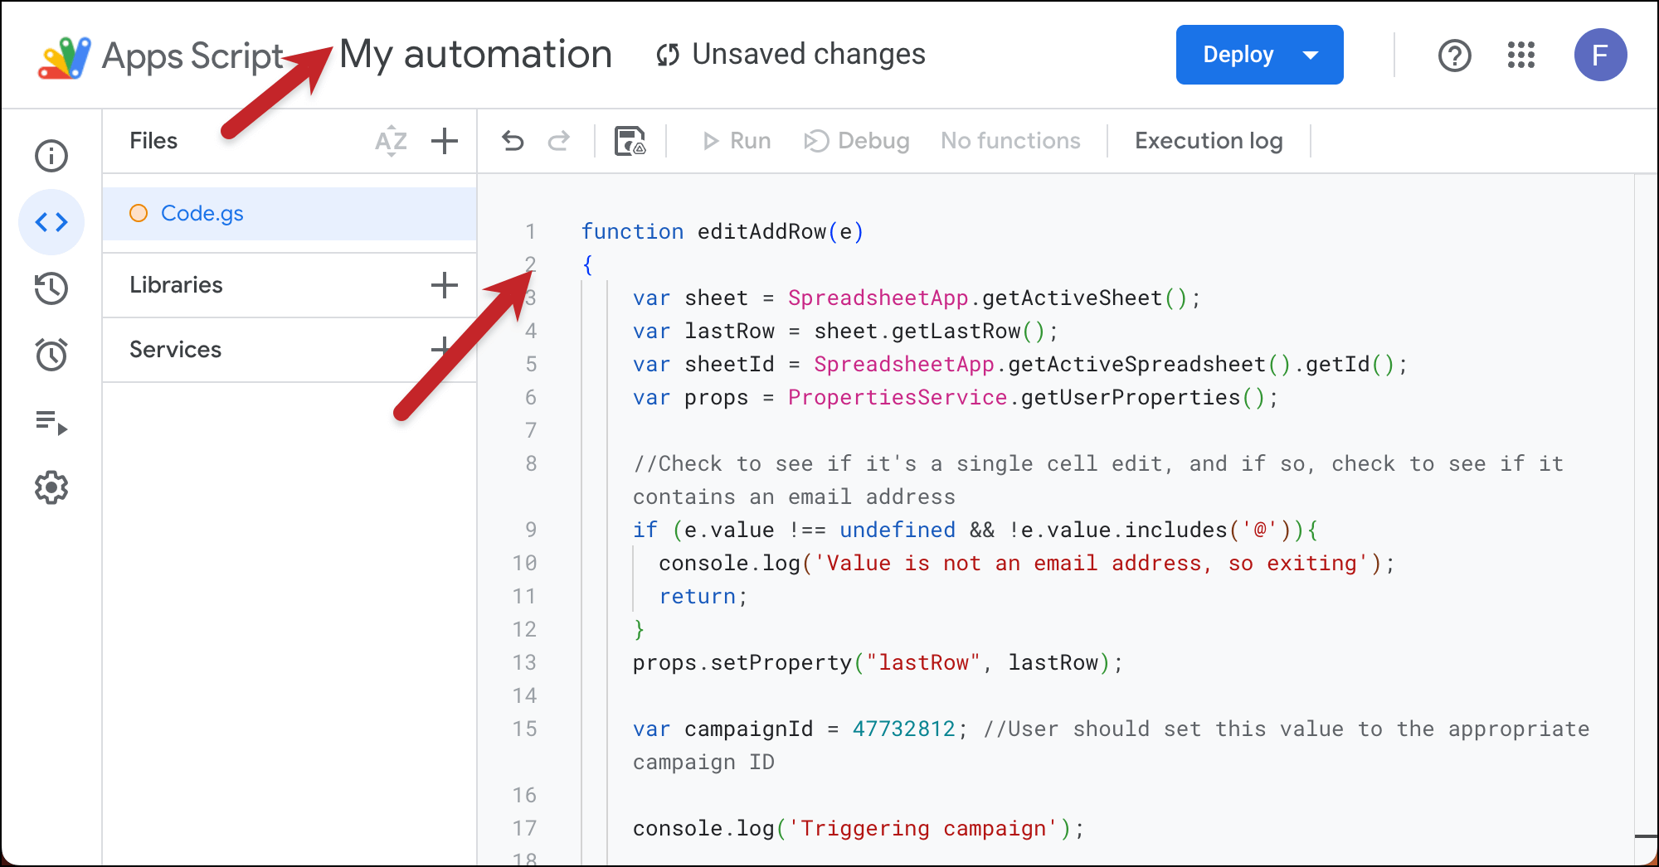Open the Execution log
Viewport: 1659px width, 867px height.
(x=1208, y=141)
